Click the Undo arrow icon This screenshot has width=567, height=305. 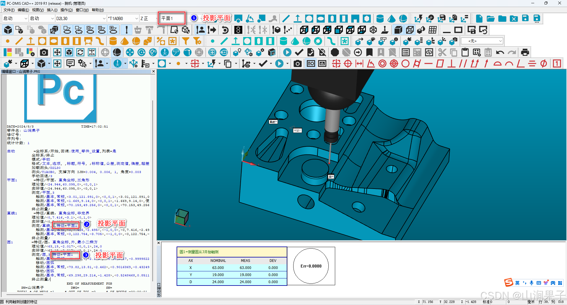[x=500, y=52]
